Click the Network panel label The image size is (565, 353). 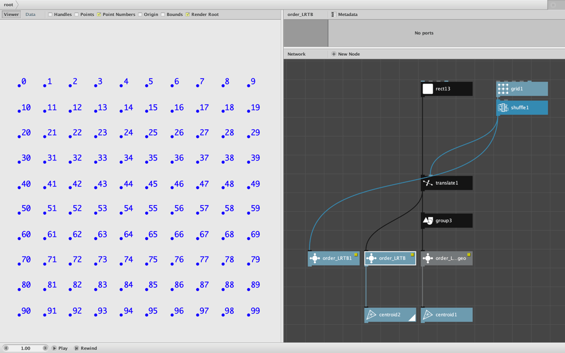coord(297,54)
